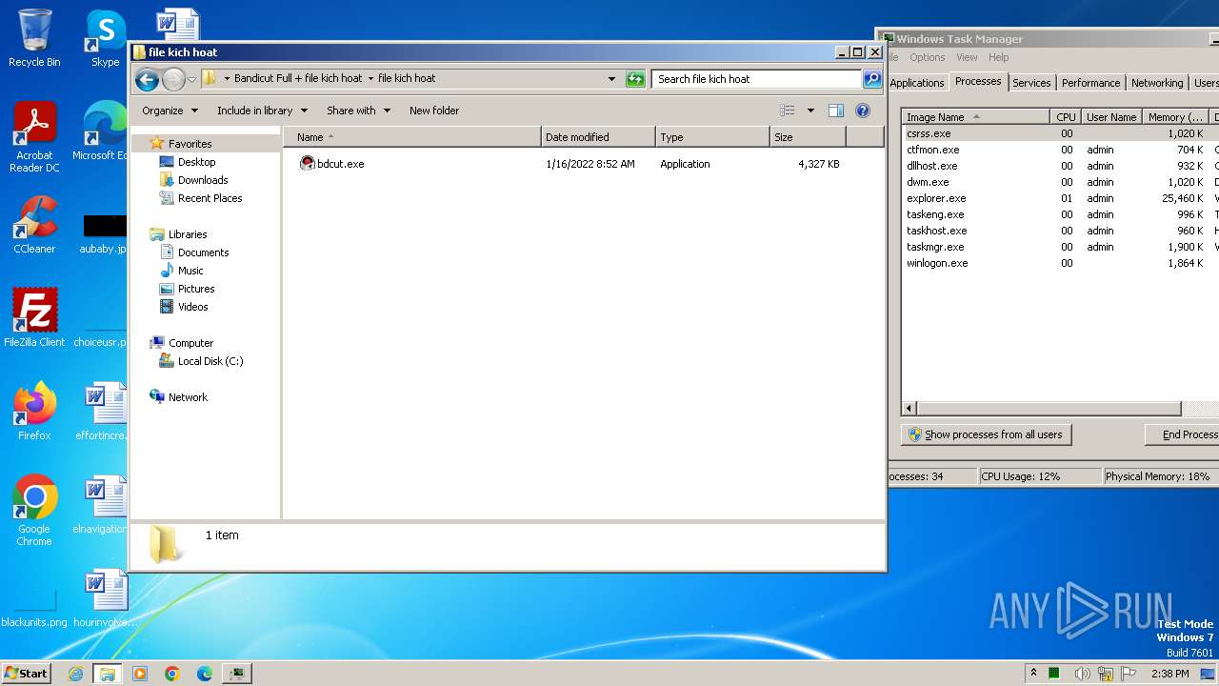Open the Include in library dropdown
The image size is (1219, 686).
pyautogui.click(x=262, y=111)
